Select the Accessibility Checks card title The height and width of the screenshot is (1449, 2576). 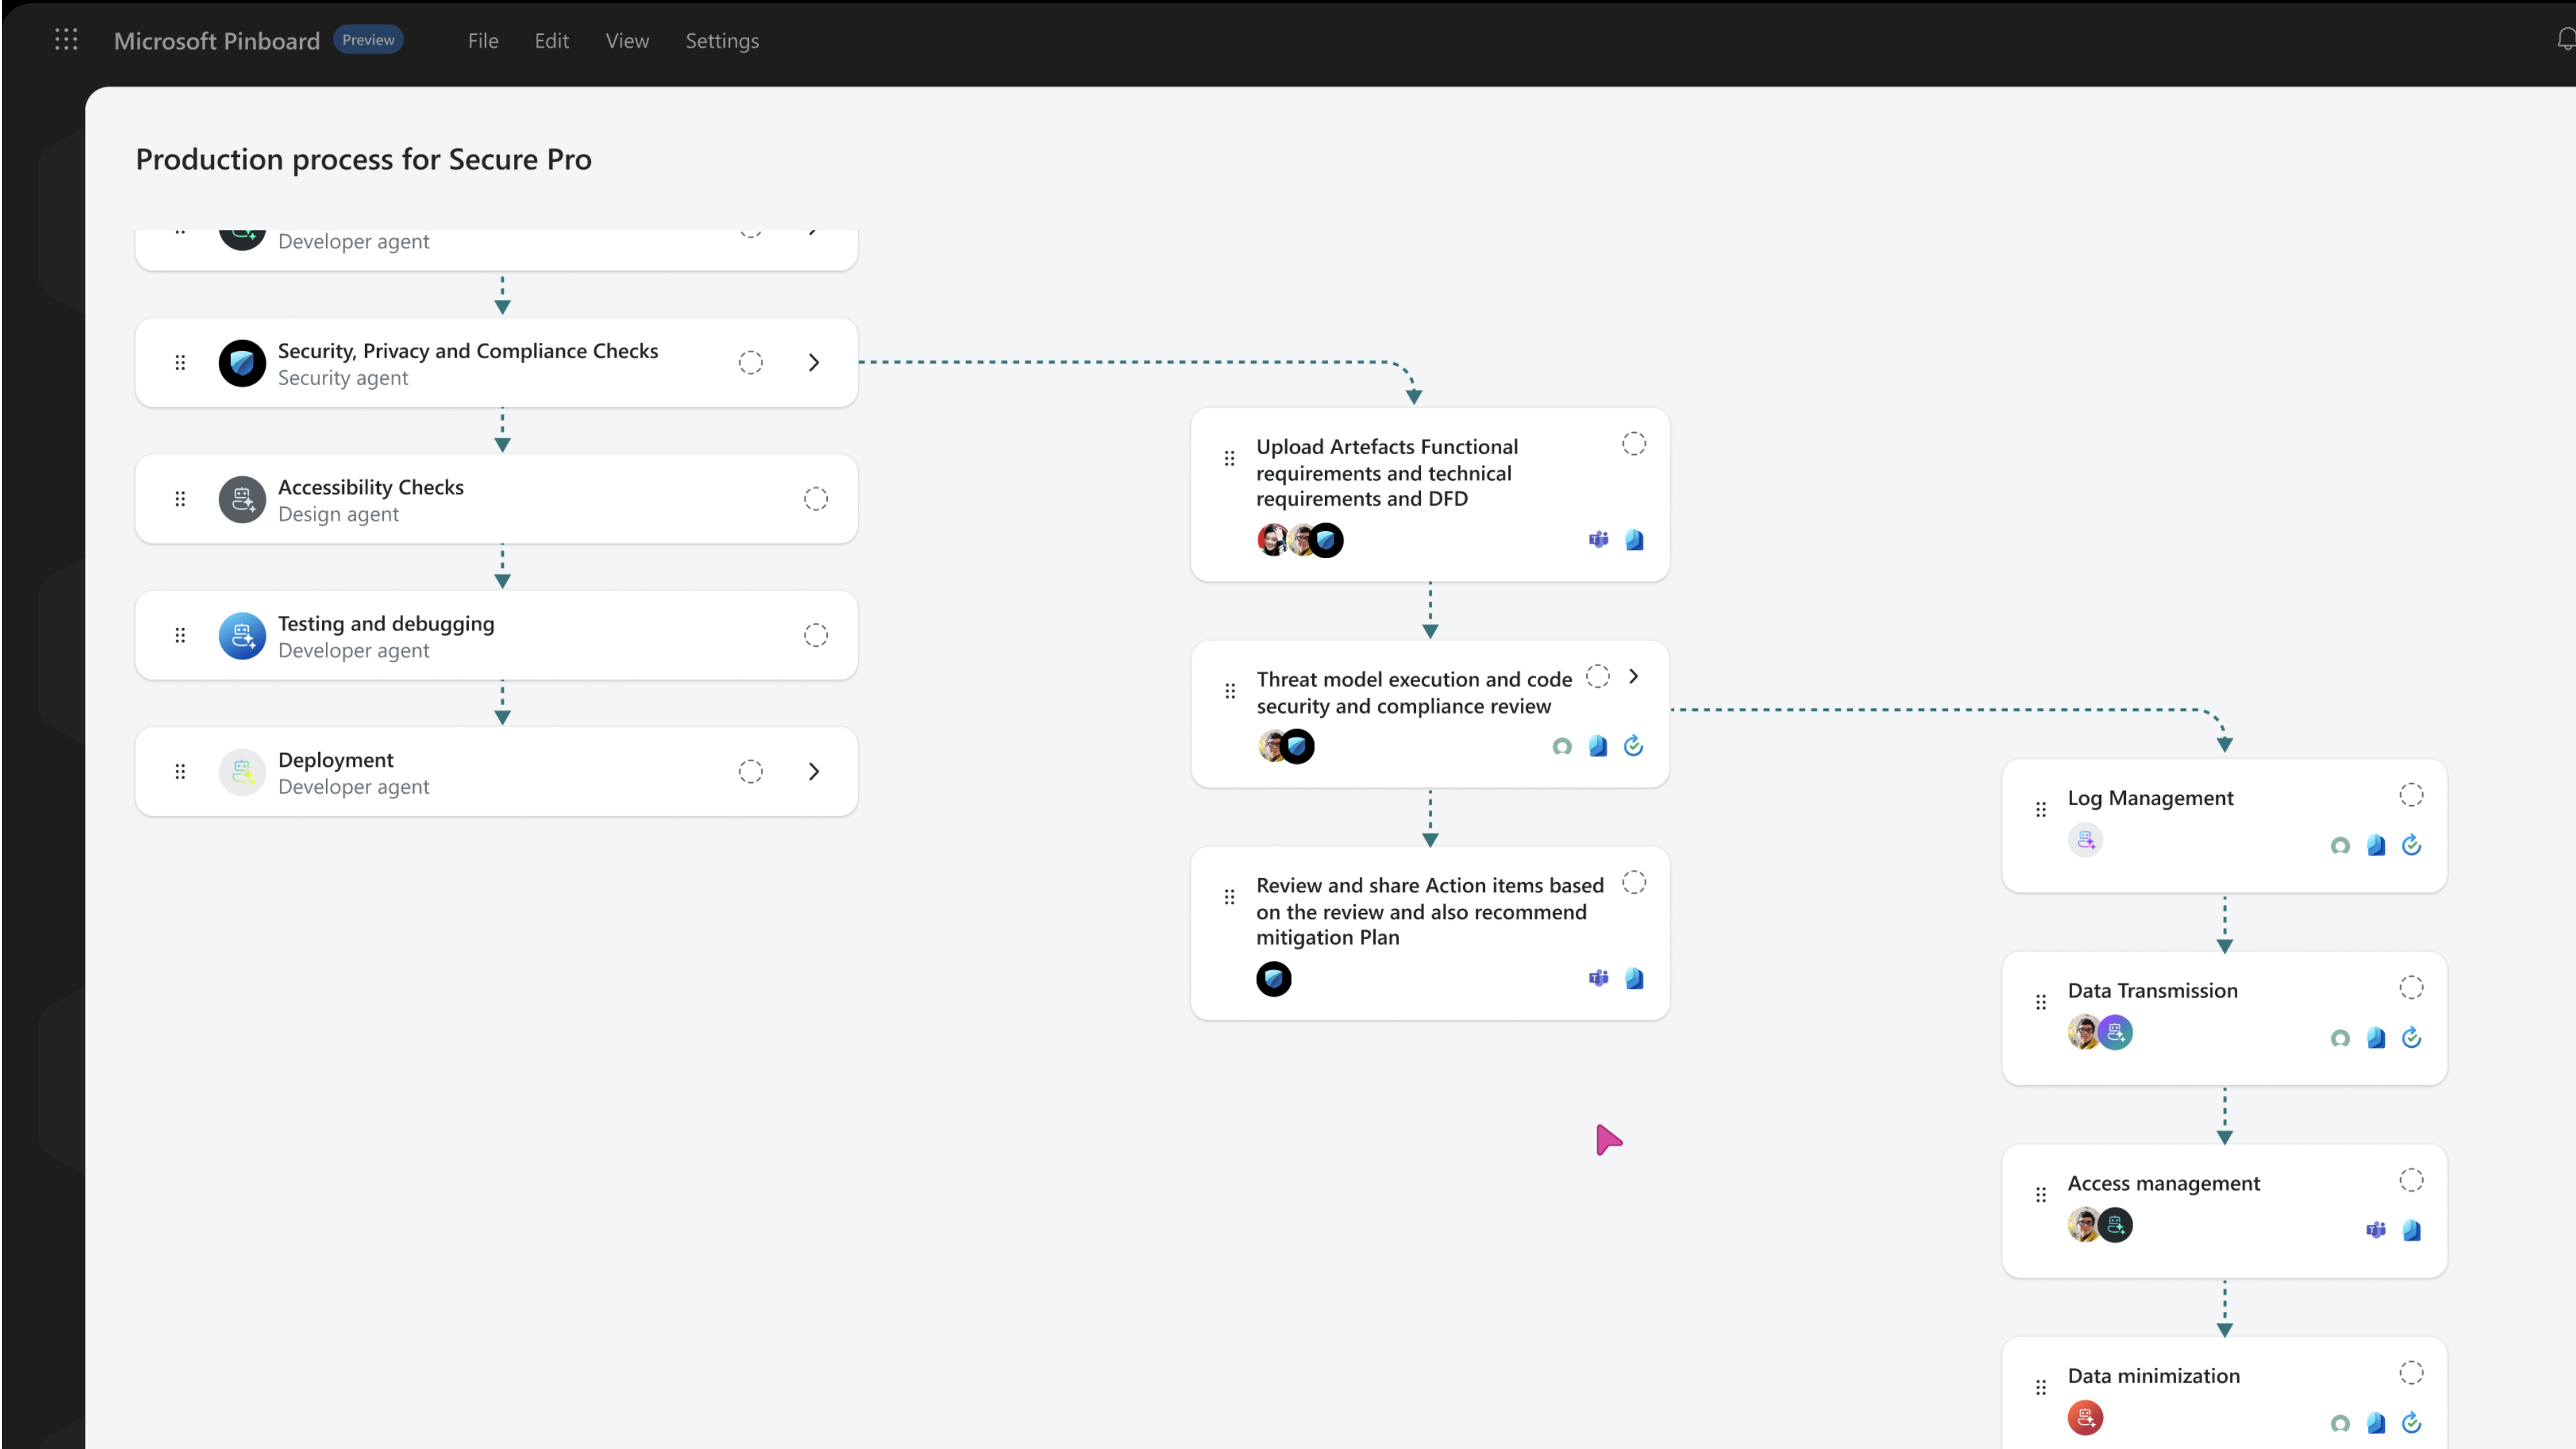coord(371,487)
